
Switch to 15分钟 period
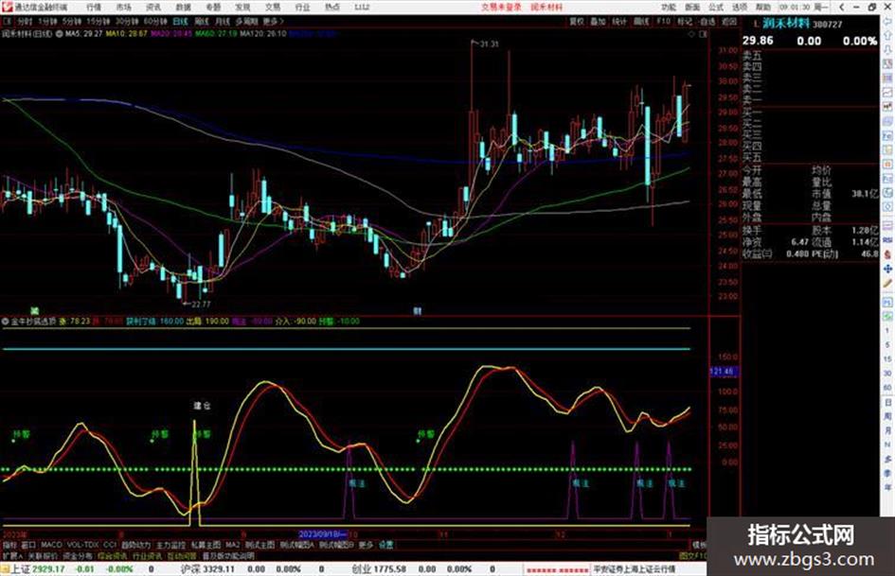pyautogui.click(x=98, y=22)
